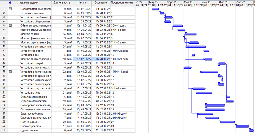Click the constraint indicator icon in row 1
255x133 pixels.
pyautogui.click(x=10, y=9)
